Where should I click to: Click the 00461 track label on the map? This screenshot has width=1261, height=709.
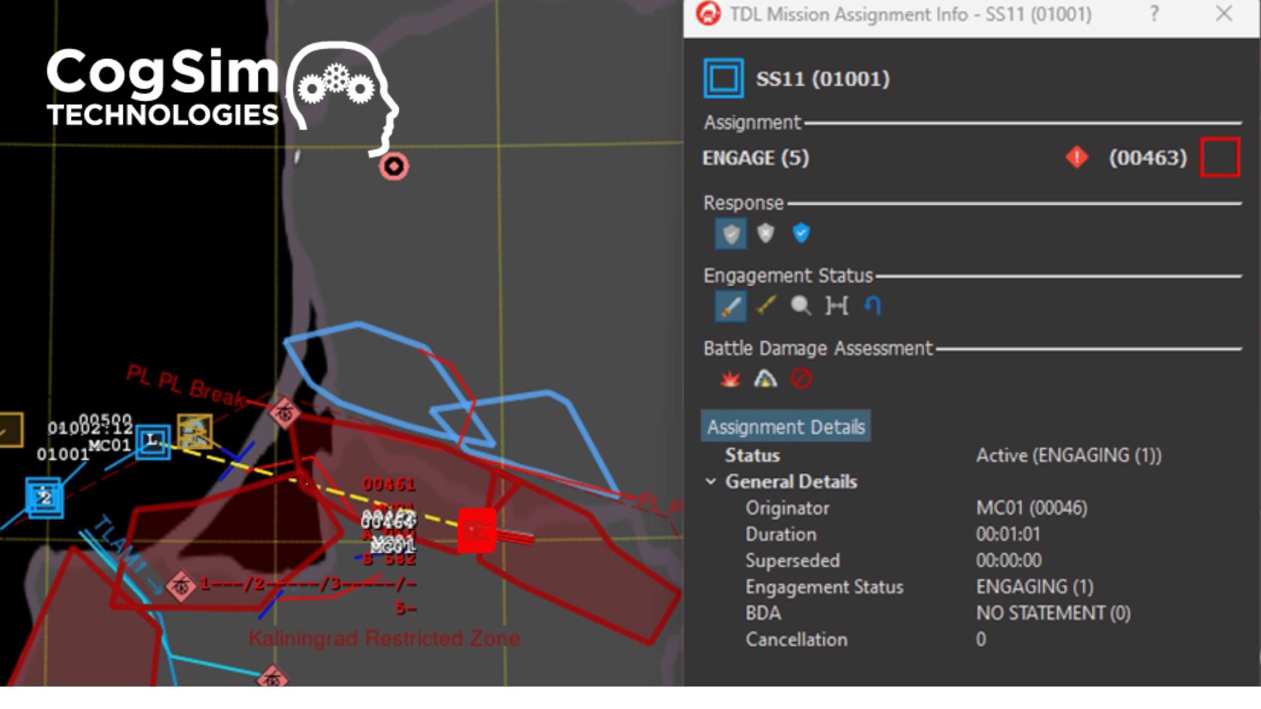click(x=389, y=484)
